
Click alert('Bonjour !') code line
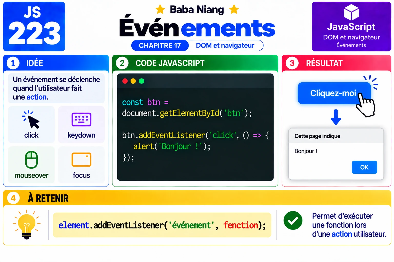(172, 146)
